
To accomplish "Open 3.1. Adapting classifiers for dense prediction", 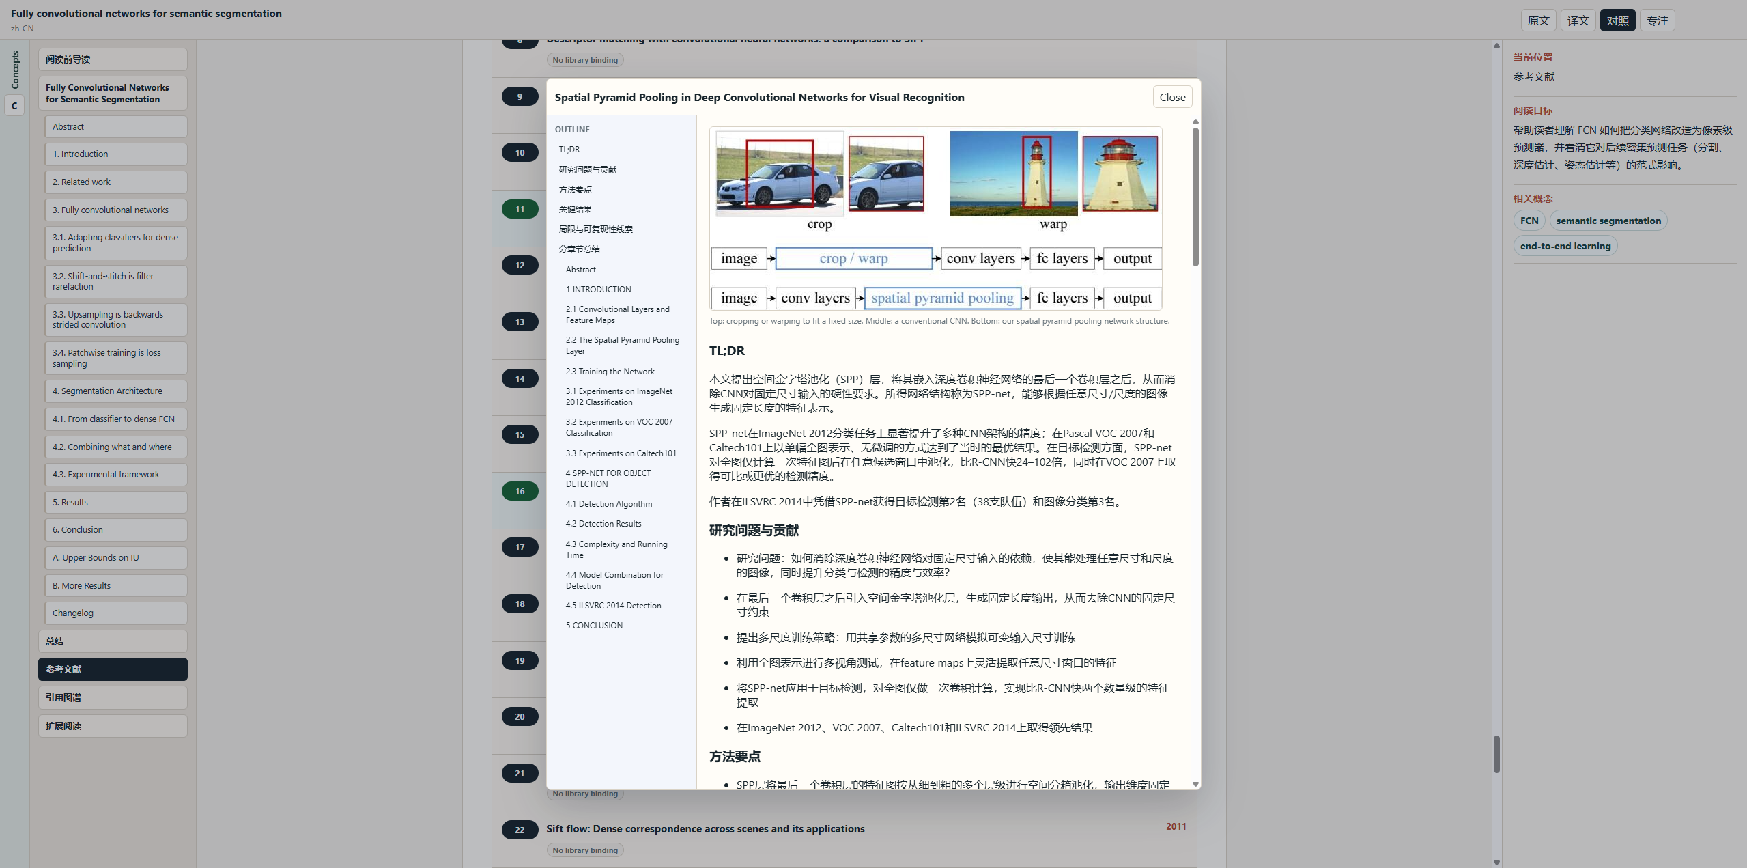I will click(116, 242).
